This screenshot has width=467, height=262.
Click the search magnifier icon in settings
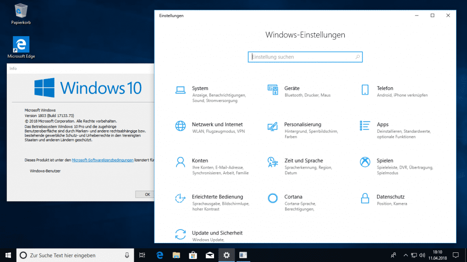point(357,57)
